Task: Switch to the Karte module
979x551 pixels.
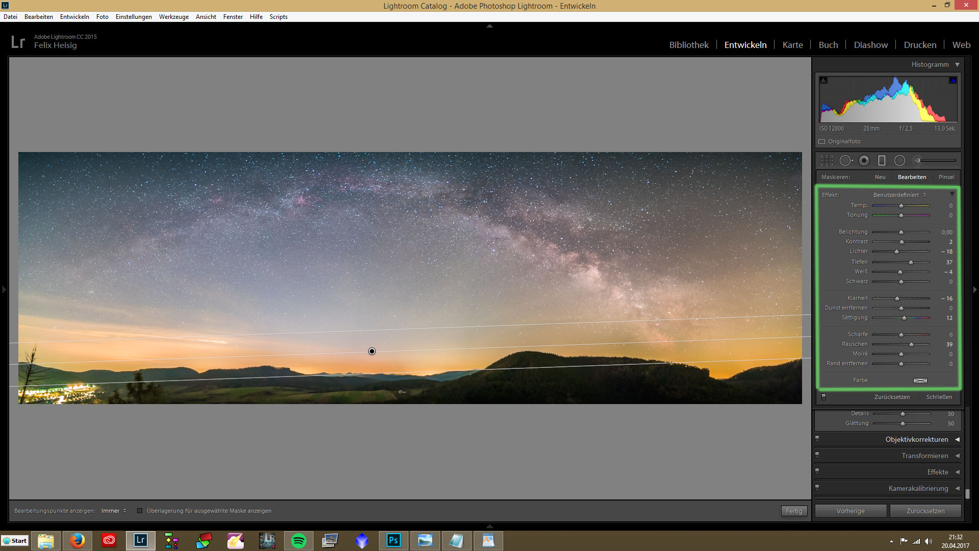Action: click(x=792, y=45)
